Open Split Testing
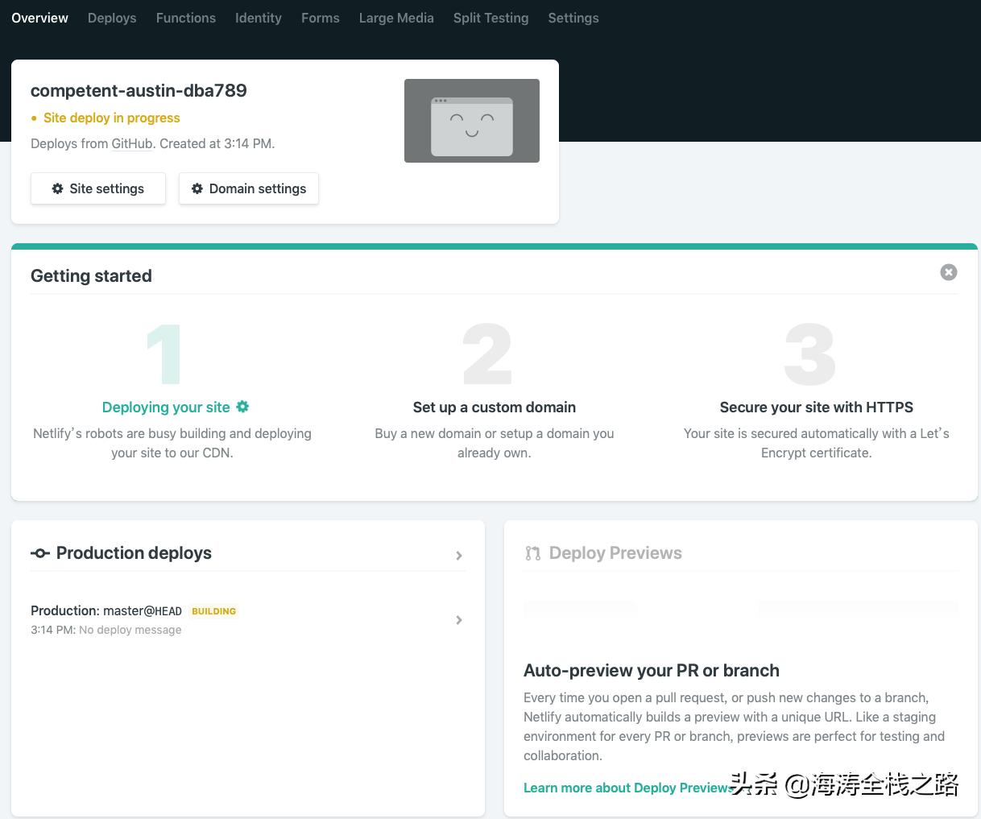 click(490, 18)
